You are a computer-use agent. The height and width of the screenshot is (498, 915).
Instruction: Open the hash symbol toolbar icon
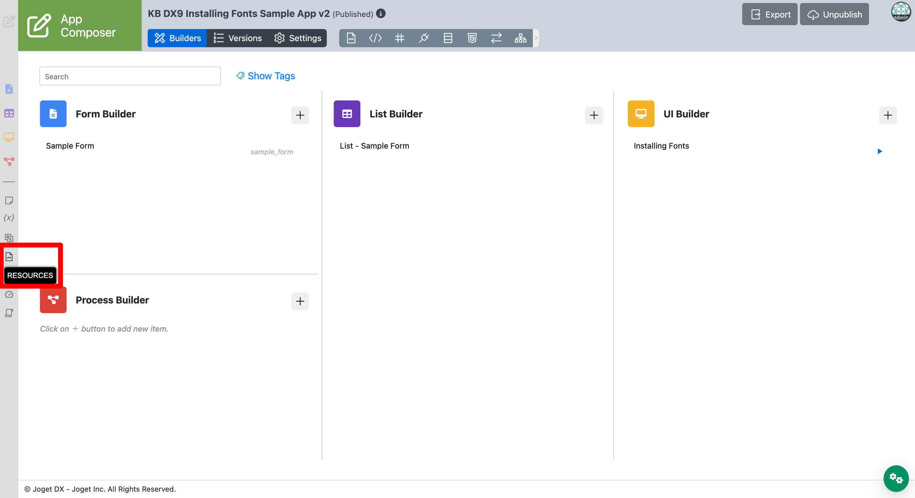tap(400, 38)
